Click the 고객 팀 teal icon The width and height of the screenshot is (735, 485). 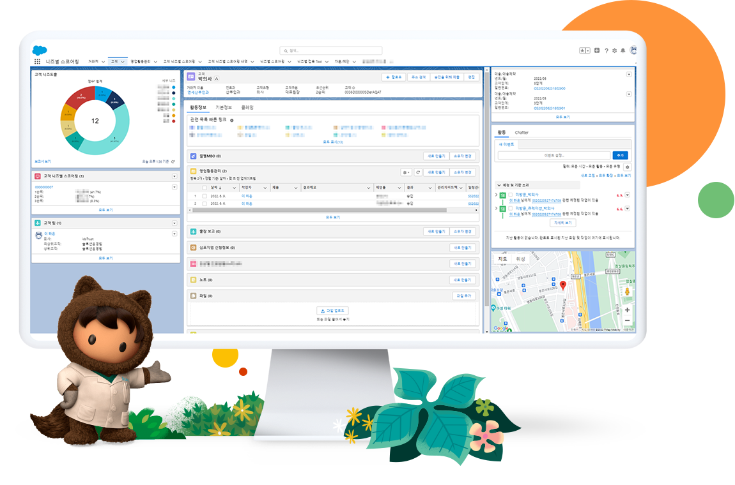(x=38, y=223)
